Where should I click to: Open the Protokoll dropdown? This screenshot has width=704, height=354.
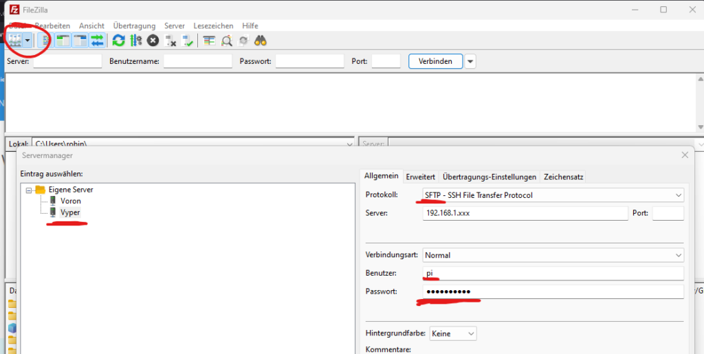[x=553, y=195]
